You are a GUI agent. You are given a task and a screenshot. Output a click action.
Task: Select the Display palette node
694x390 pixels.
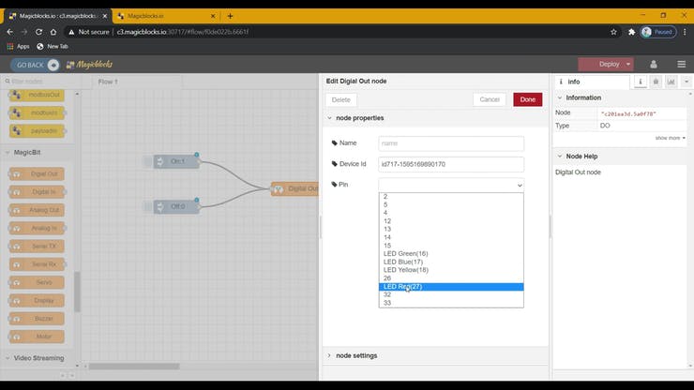pyautogui.click(x=38, y=301)
